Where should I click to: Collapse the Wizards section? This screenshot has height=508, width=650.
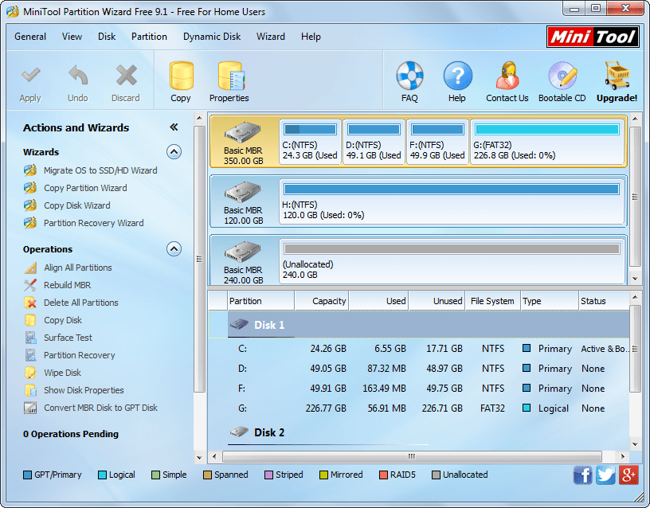pyautogui.click(x=174, y=152)
